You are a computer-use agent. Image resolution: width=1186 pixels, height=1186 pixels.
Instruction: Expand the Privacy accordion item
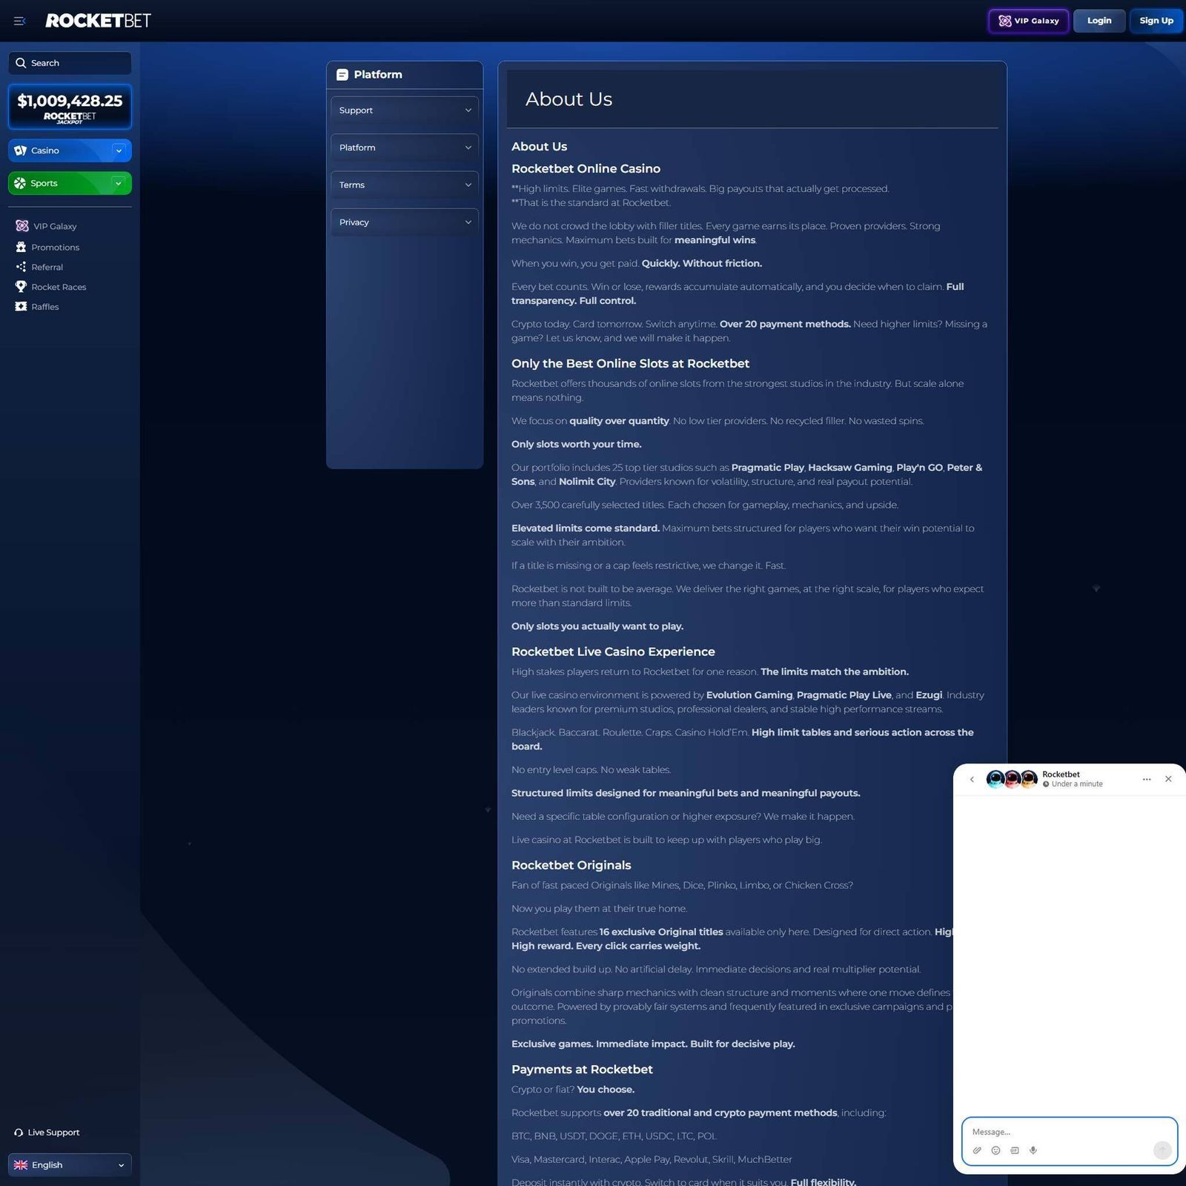tap(405, 222)
